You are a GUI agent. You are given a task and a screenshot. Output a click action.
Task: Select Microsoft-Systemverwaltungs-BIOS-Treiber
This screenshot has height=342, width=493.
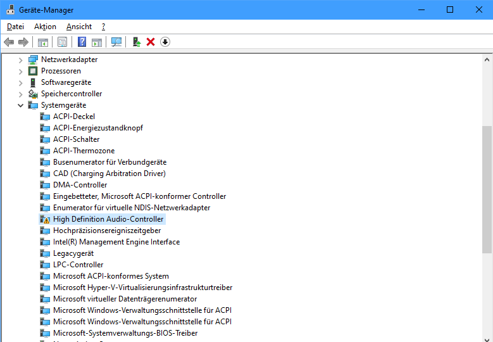click(x=125, y=333)
